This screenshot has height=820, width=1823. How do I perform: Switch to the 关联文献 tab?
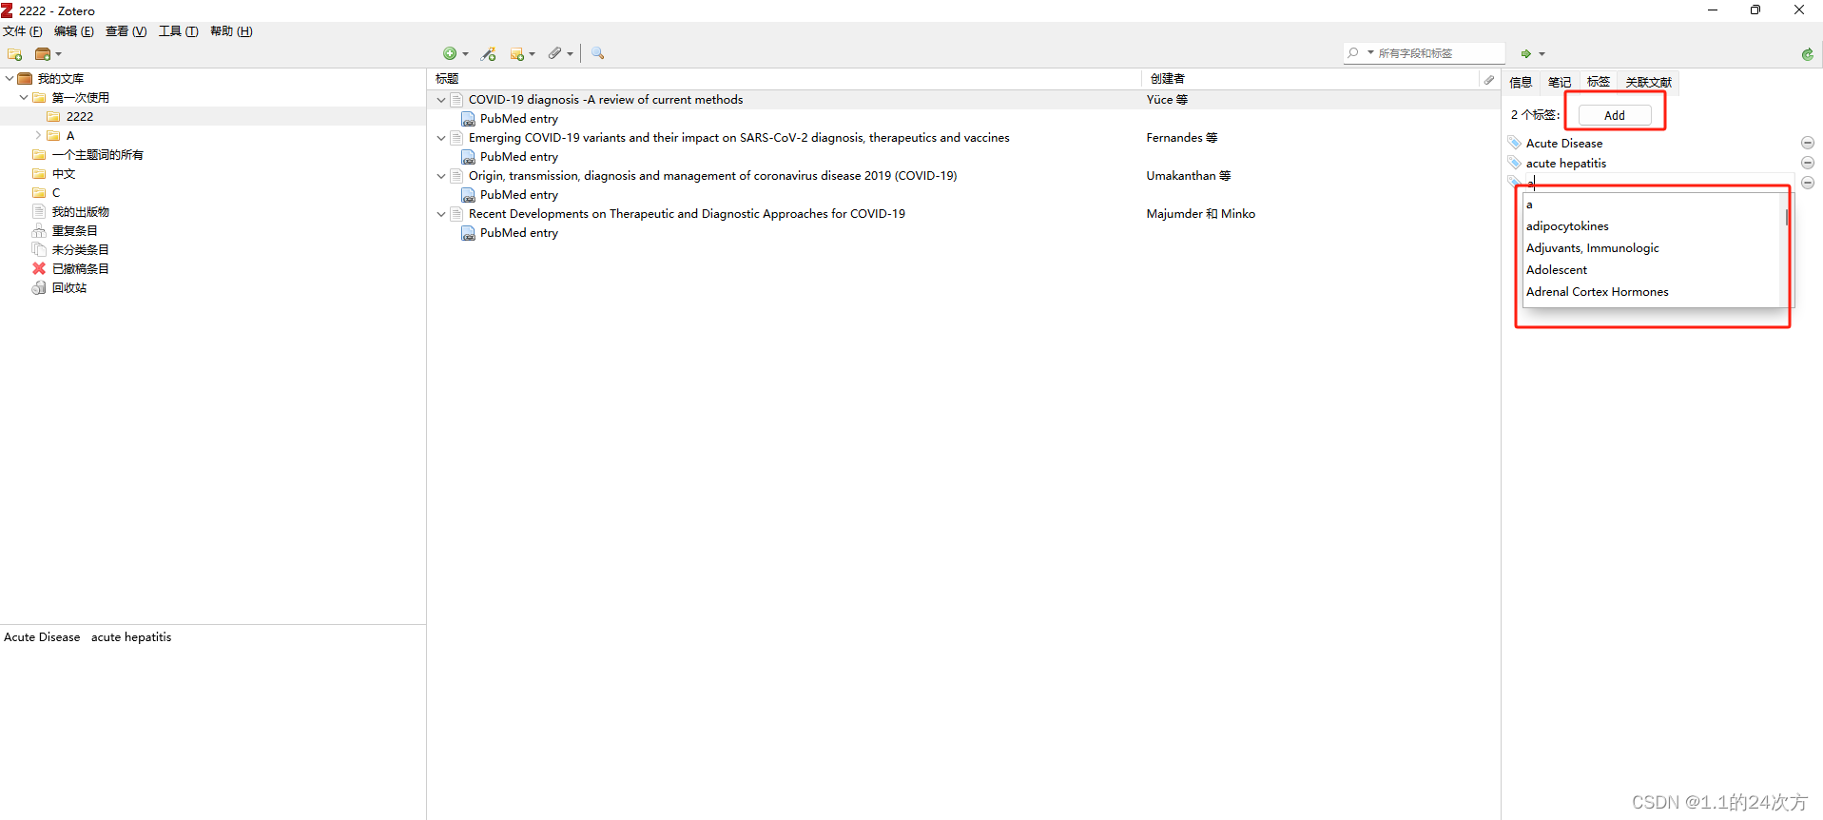click(1648, 83)
